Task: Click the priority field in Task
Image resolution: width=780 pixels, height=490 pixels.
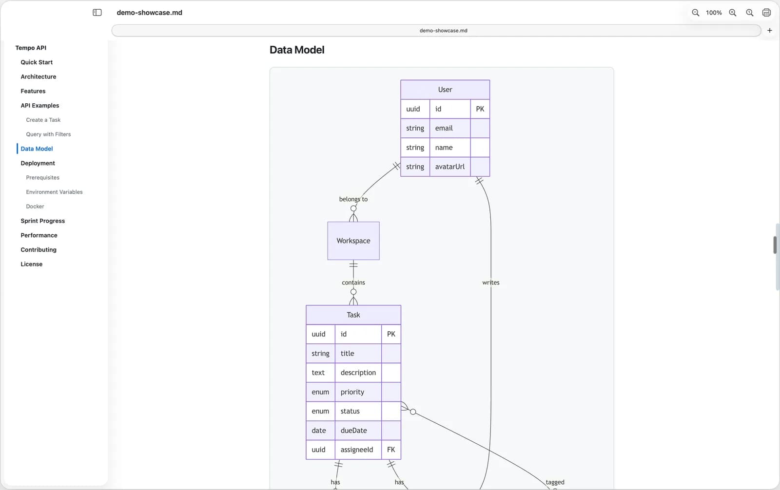Action: (x=358, y=392)
